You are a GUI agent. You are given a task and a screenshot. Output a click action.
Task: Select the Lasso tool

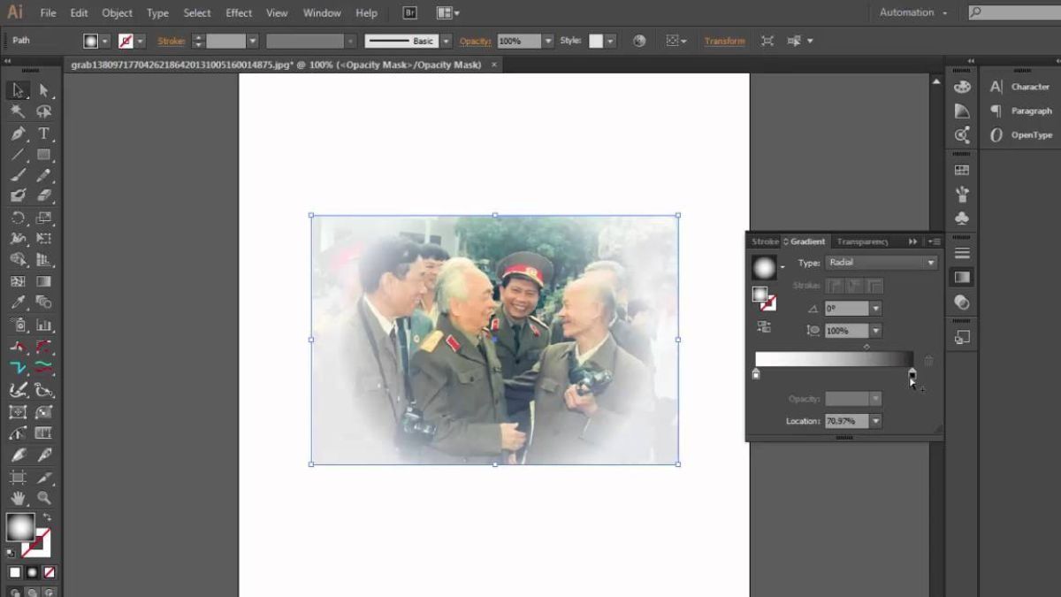click(x=43, y=111)
